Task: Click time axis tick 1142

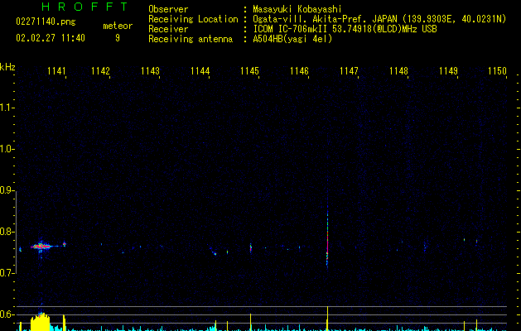Action: [100, 71]
